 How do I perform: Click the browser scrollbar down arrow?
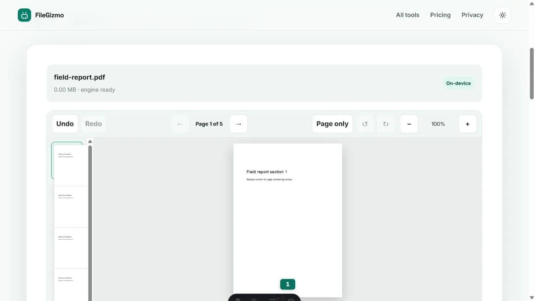click(532, 298)
